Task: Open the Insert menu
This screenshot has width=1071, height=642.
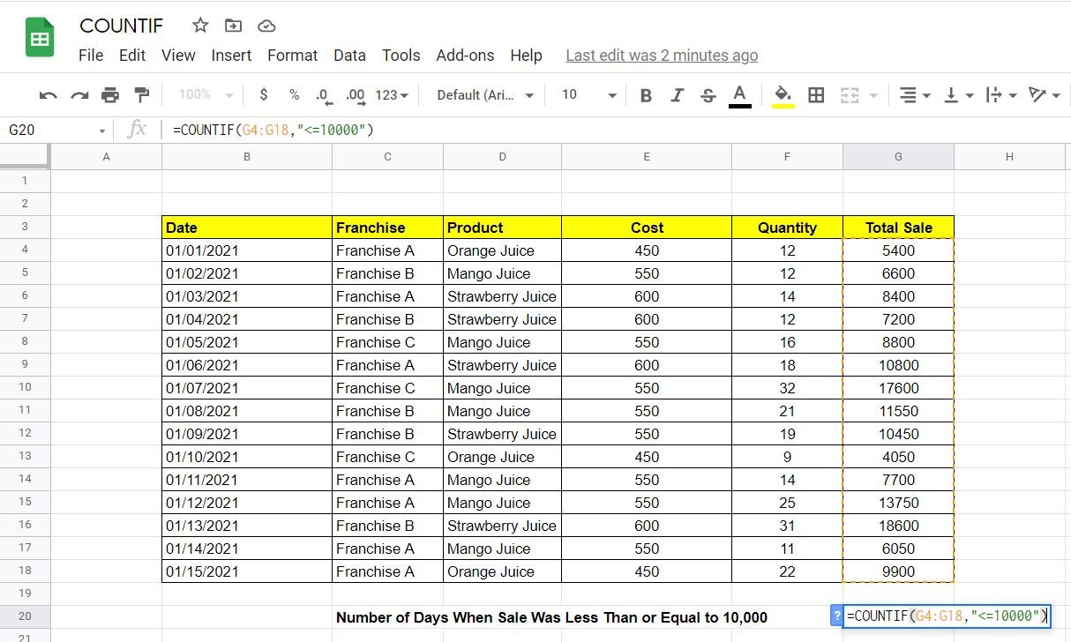Action: pos(231,55)
